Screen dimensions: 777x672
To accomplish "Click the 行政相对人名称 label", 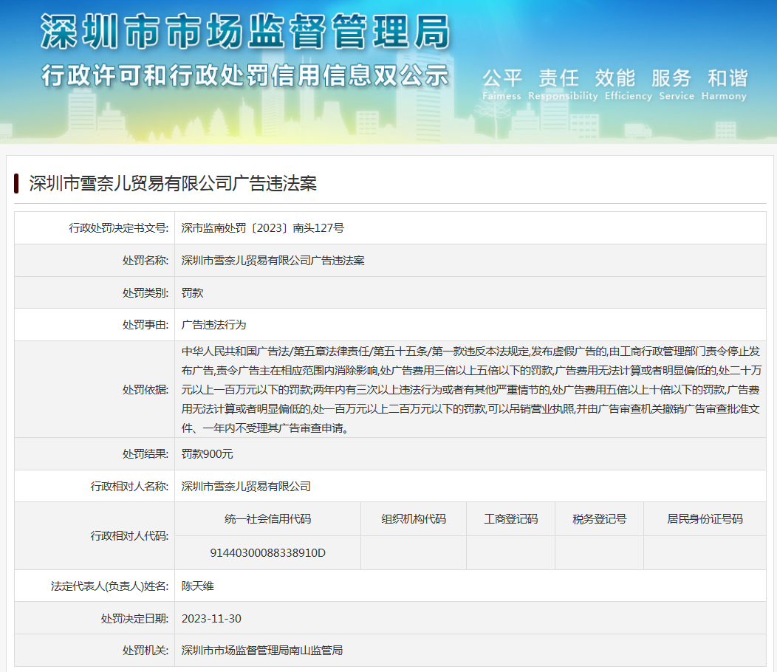I will (x=129, y=486).
